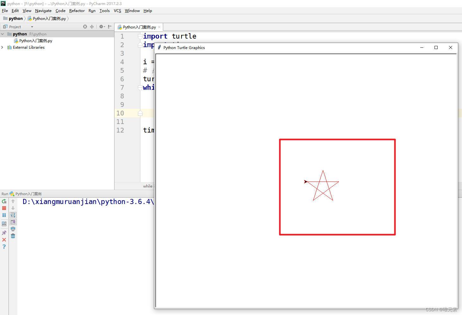Viewport: 462px width, 315px height.
Task: Collapse the python root folder in project tree
Action: pos(3,34)
